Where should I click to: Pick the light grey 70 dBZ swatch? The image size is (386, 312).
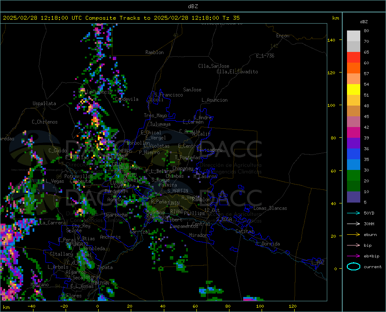tap(353, 36)
